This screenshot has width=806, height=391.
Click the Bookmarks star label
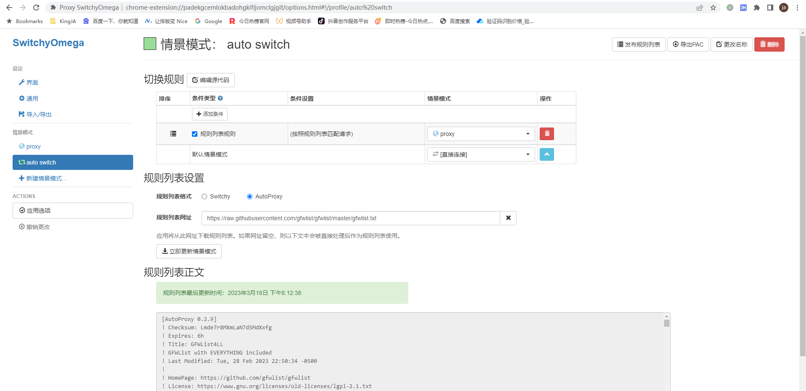[x=25, y=21]
